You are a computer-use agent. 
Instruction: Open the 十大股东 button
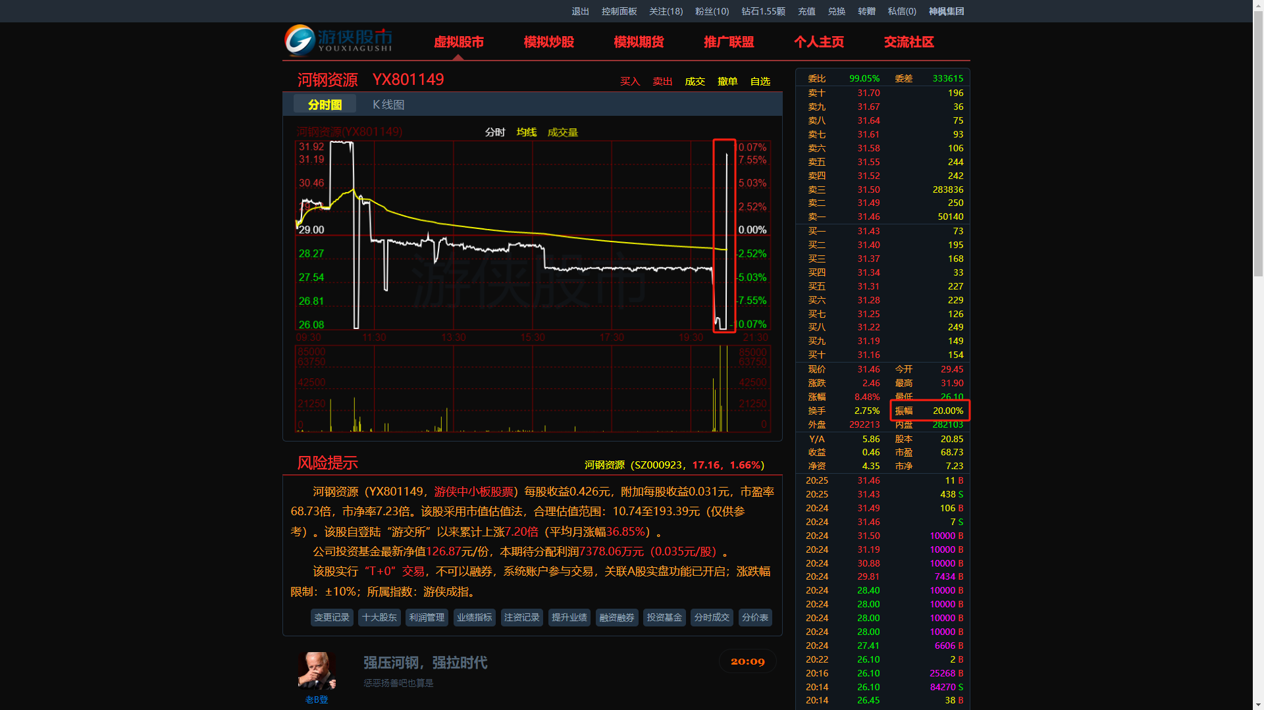(379, 617)
